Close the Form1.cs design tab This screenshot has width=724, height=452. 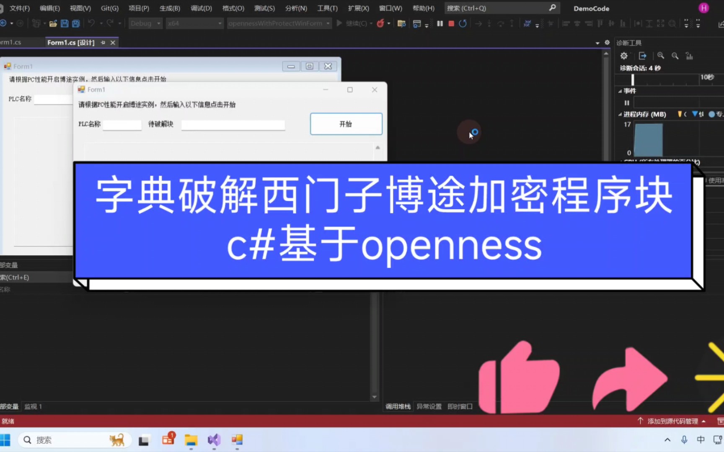(113, 43)
